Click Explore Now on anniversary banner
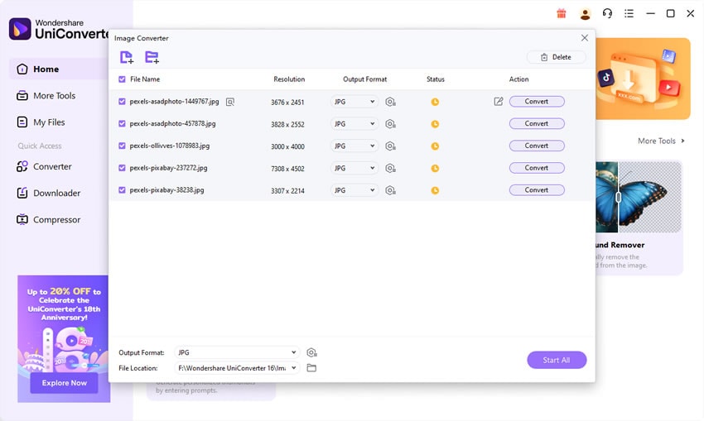Image resolution: width=704 pixels, height=421 pixels. pos(65,383)
